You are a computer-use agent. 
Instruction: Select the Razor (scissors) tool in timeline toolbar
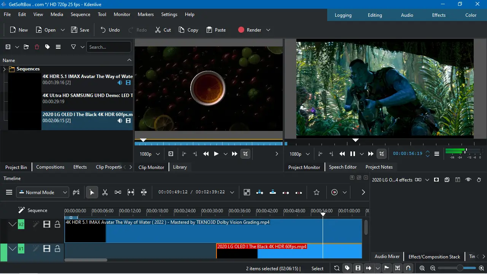[x=105, y=192]
